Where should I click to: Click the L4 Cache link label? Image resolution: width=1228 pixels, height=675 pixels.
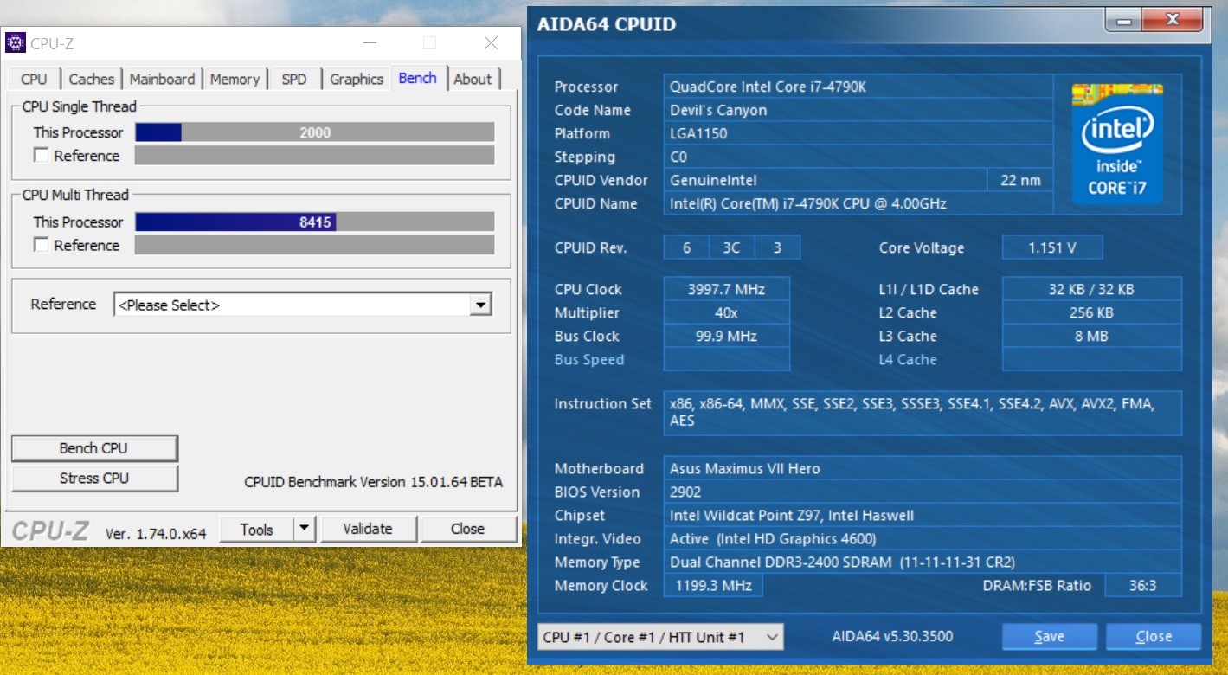pyautogui.click(x=908, y=359)
